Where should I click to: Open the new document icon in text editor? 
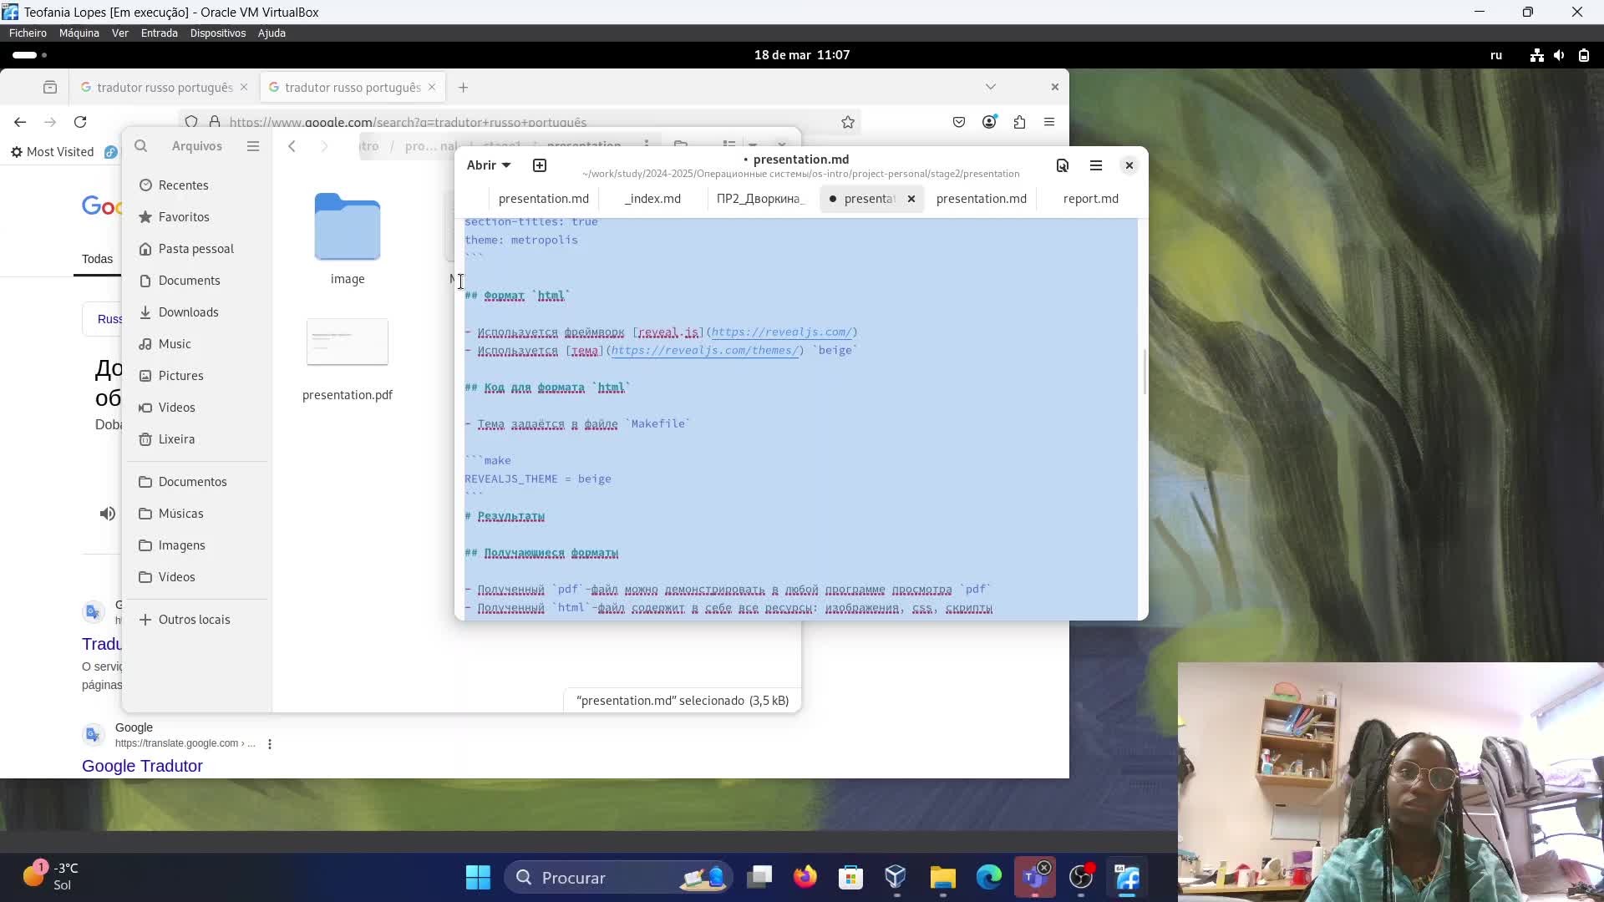pyautogui.click(x=540, y=165)
